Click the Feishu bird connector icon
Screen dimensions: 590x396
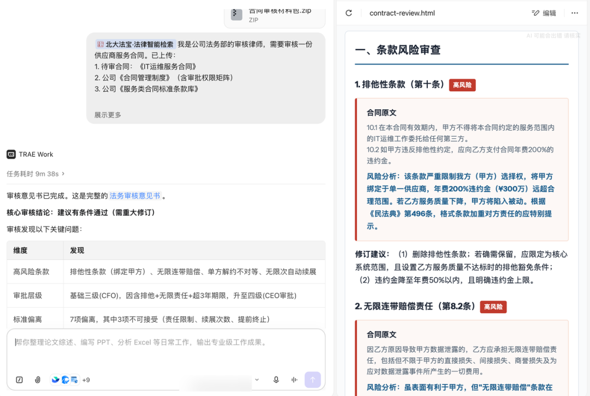(56, 380)
